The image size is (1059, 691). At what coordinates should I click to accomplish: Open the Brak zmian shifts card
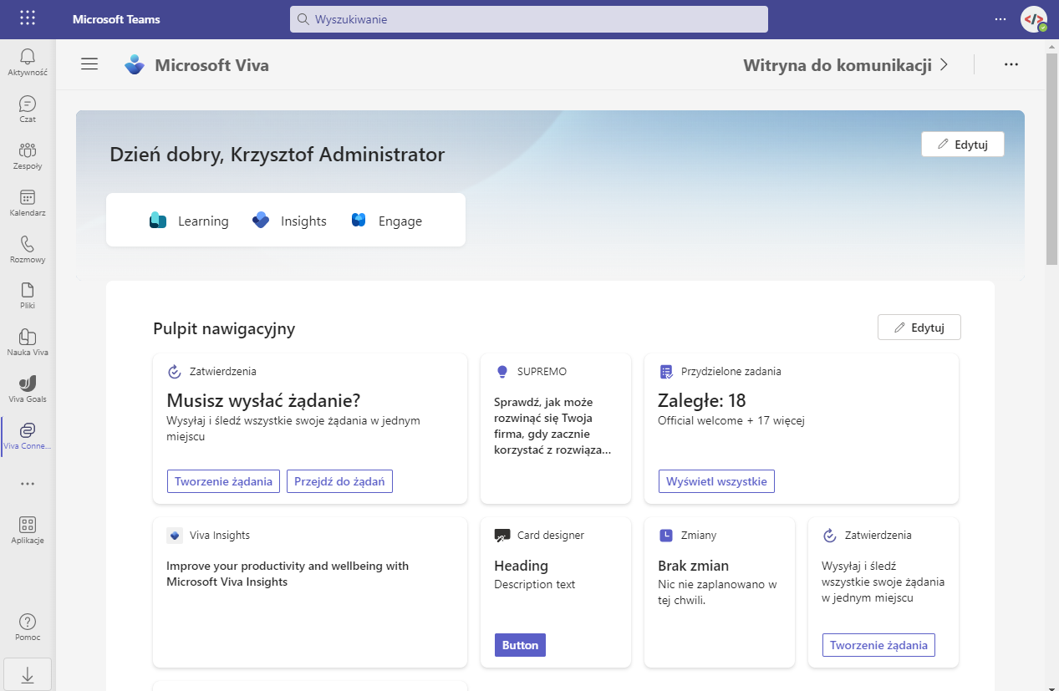tap(720, 592)
